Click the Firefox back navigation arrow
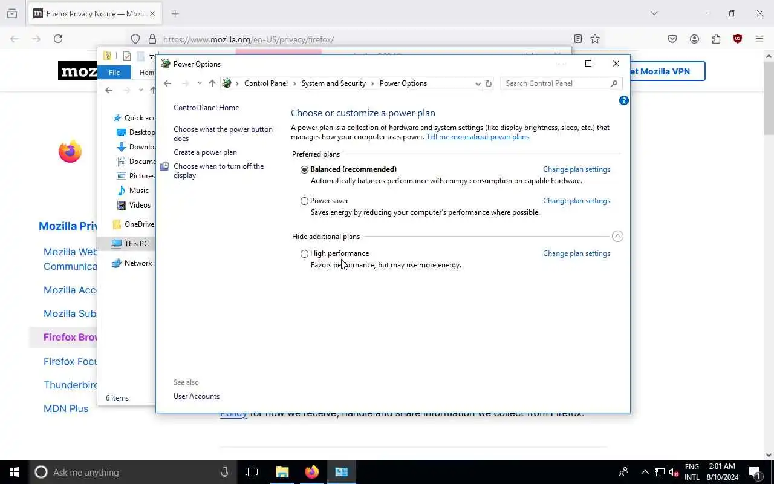The width and height of the screenshot is (774, 484). coord(15,39)
